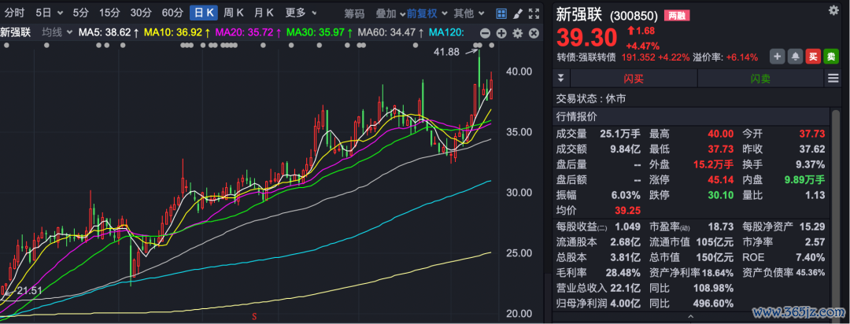Open the 前复权 adjustment dropdown
This screenshot has height=324, width=850.
(x=427, y=13)
